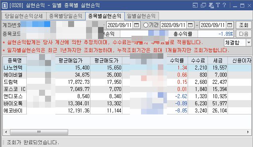The image size is (253, 147).
Task: Select the 기간 radio button
Action: click(x=146, y=25)
